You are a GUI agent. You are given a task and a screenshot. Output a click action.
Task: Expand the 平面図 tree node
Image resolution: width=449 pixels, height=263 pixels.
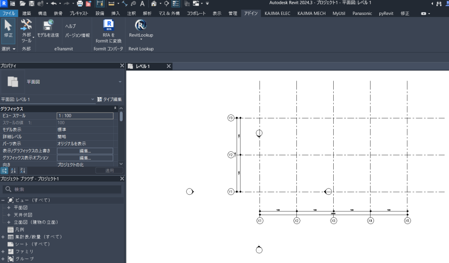[8, 207]
